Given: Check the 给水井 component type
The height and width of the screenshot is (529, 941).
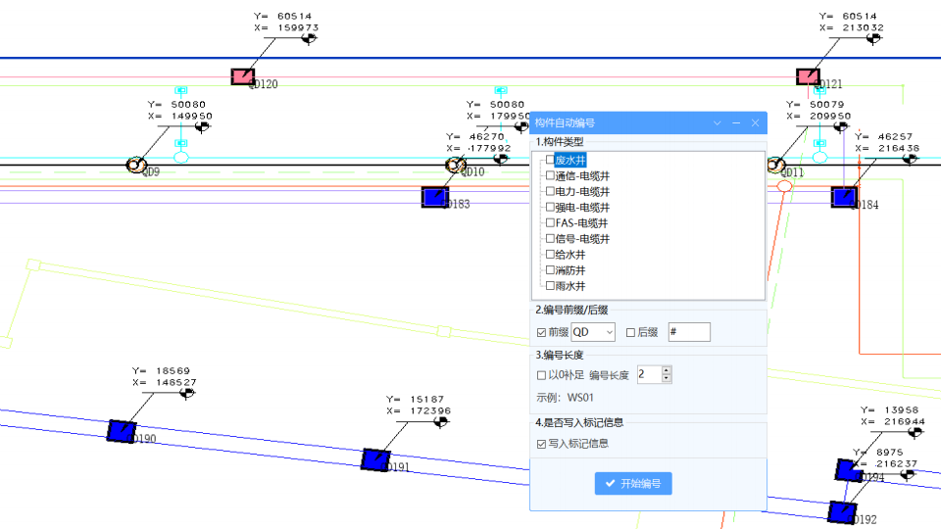Looking at the screenshot, I should coord(550,254).
